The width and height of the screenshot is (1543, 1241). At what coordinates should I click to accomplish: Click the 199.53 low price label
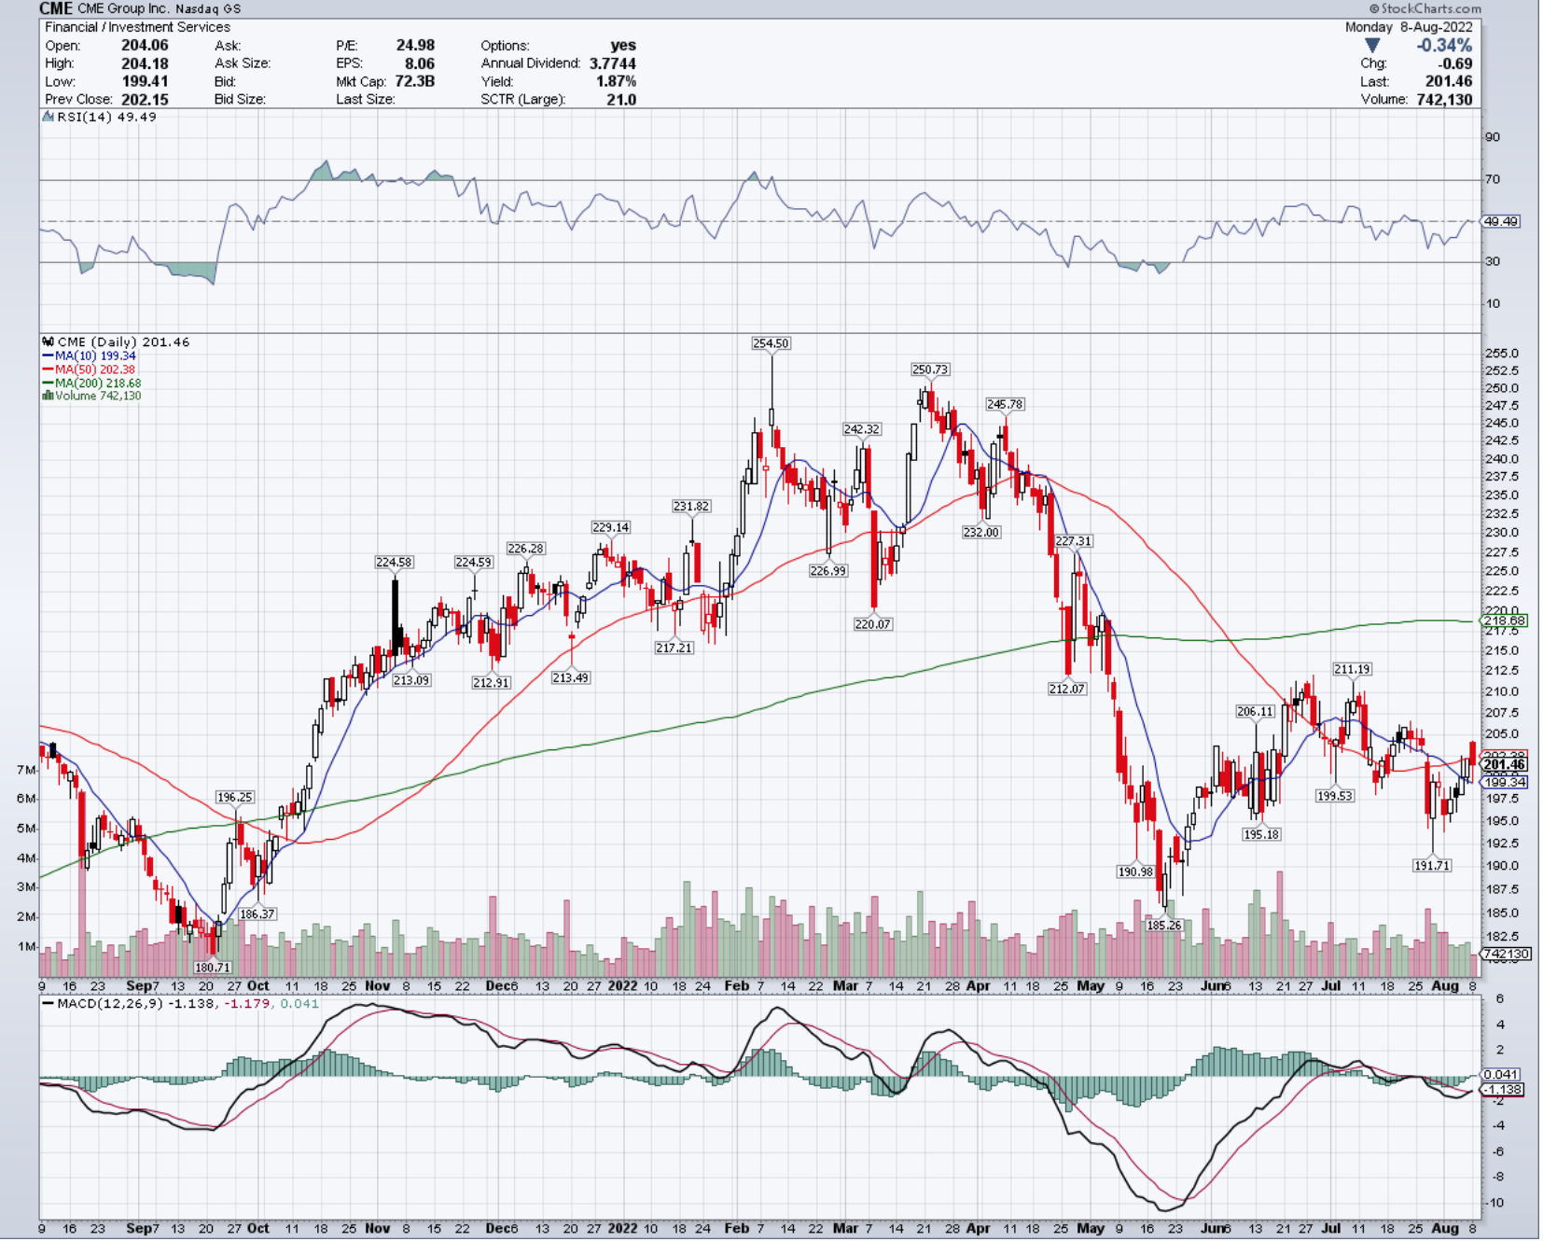[1335, 796]
